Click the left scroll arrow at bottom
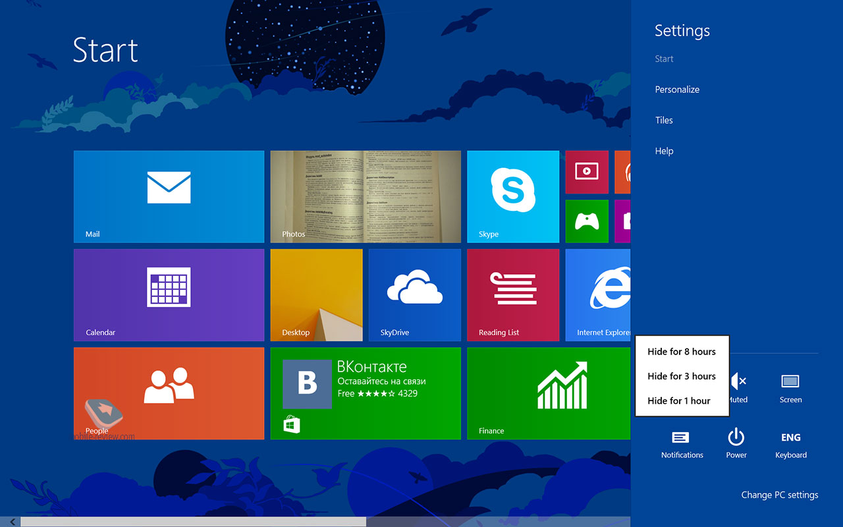This screenshot has height=527, width=843. click(11, 522)
